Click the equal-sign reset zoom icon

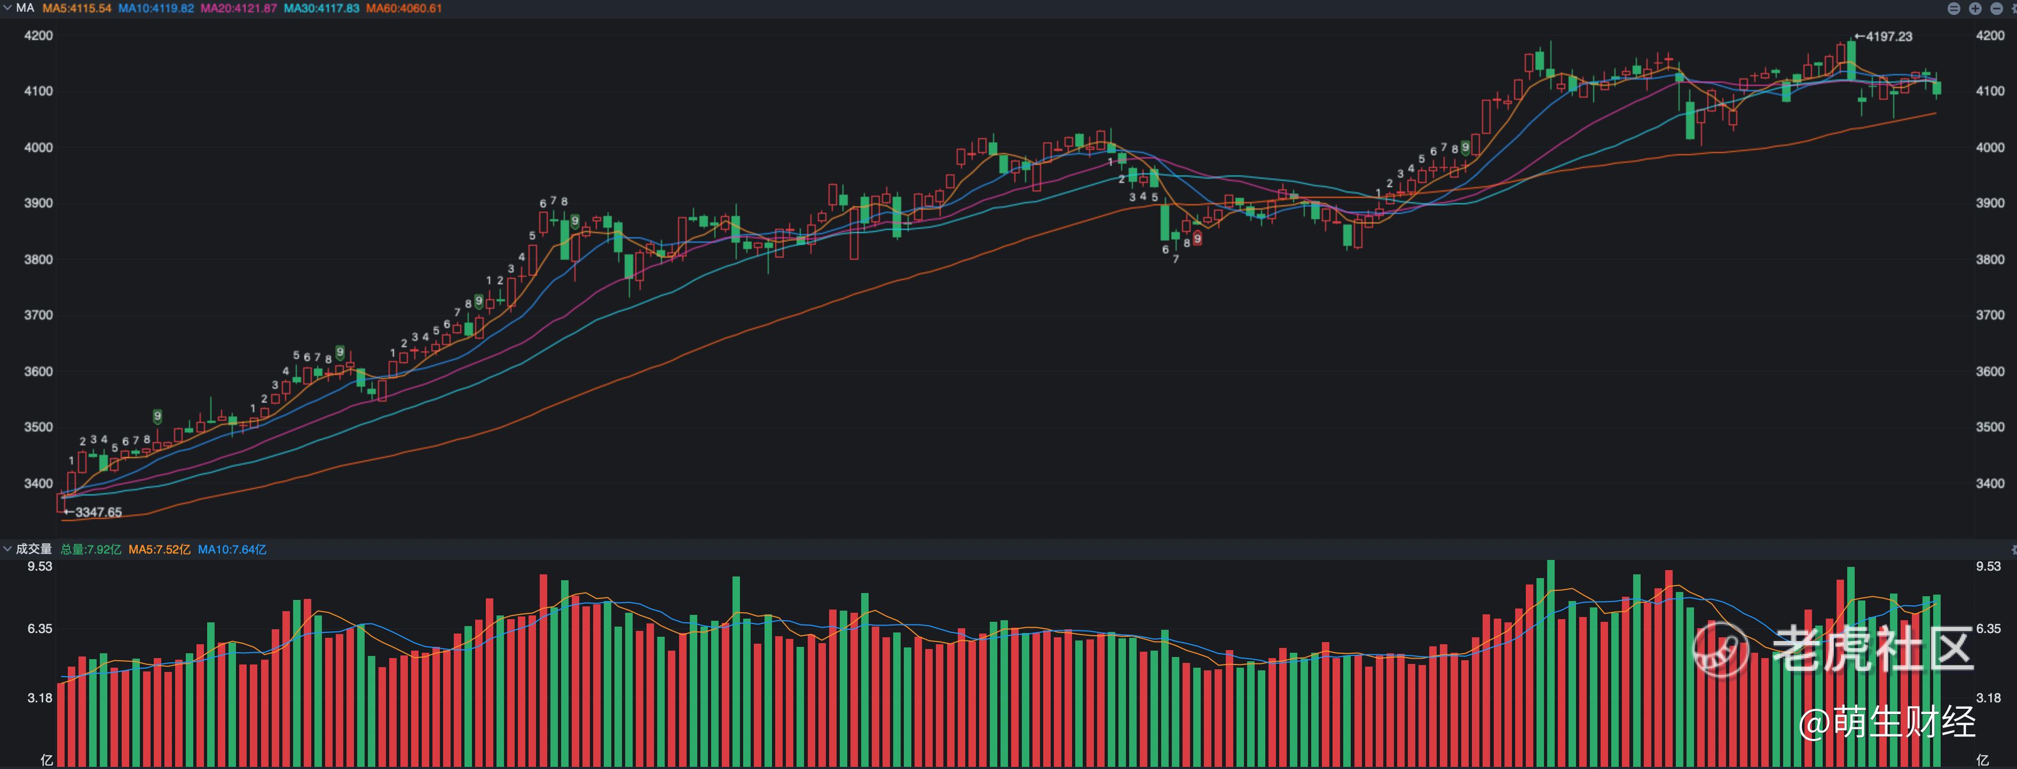click(x=1953, y=9)
